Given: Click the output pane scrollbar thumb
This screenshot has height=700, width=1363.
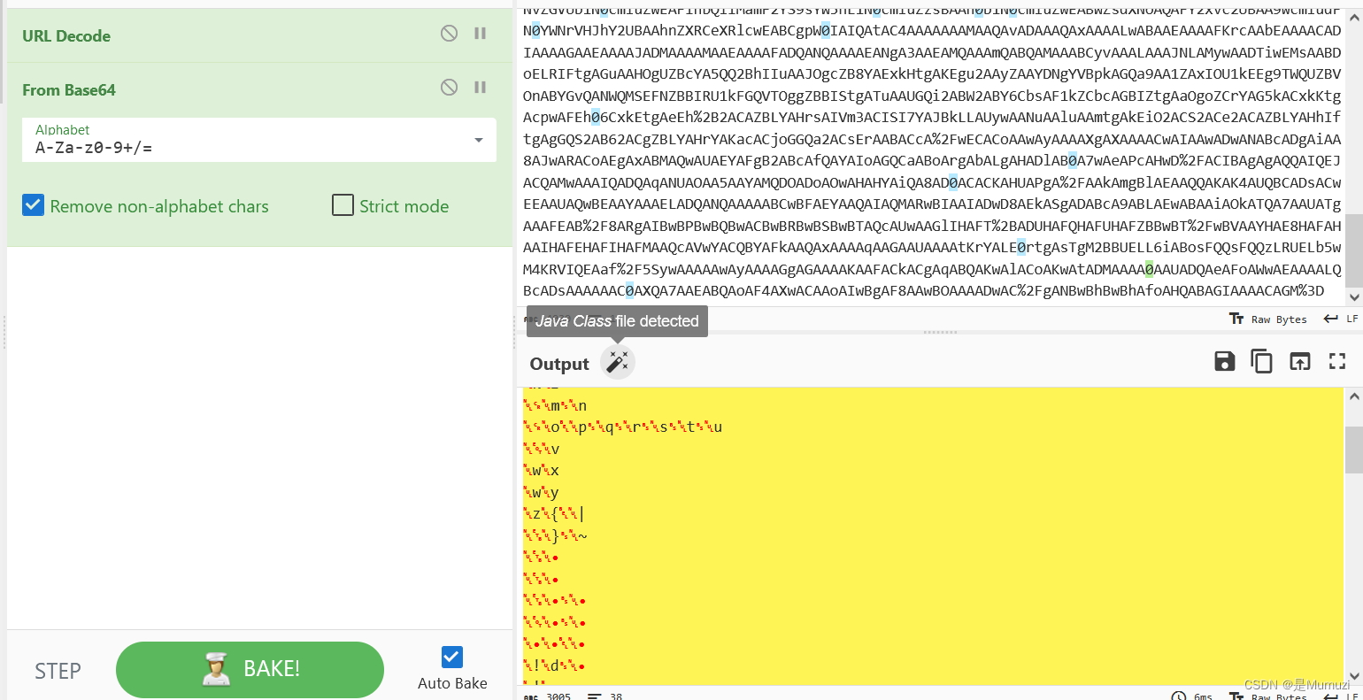Looking at the screenshot, I should pos(1353,450).
